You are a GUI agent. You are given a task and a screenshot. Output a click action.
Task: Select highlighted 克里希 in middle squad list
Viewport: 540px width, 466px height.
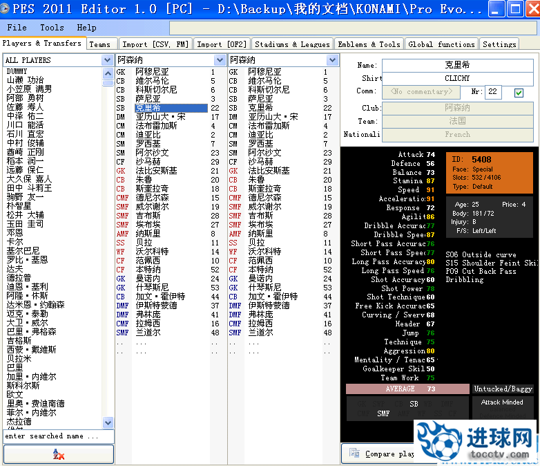pyautogui.click(x=171, y=108)
